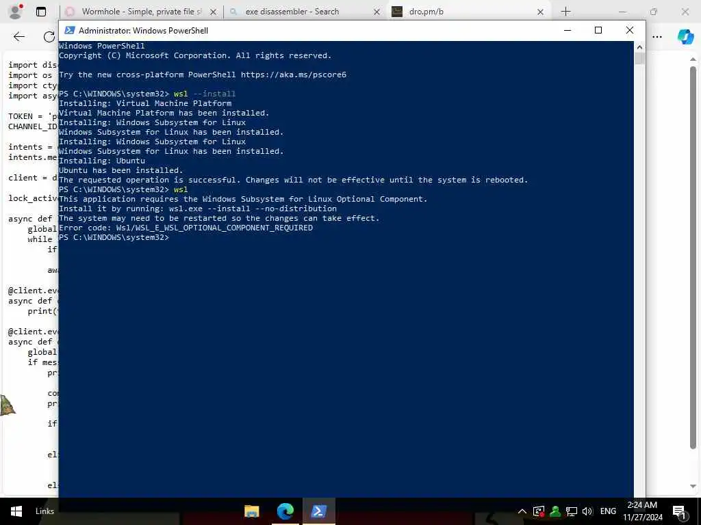
Task: Open the Action Center notifications icon
Action: click(x=679, y=511)
